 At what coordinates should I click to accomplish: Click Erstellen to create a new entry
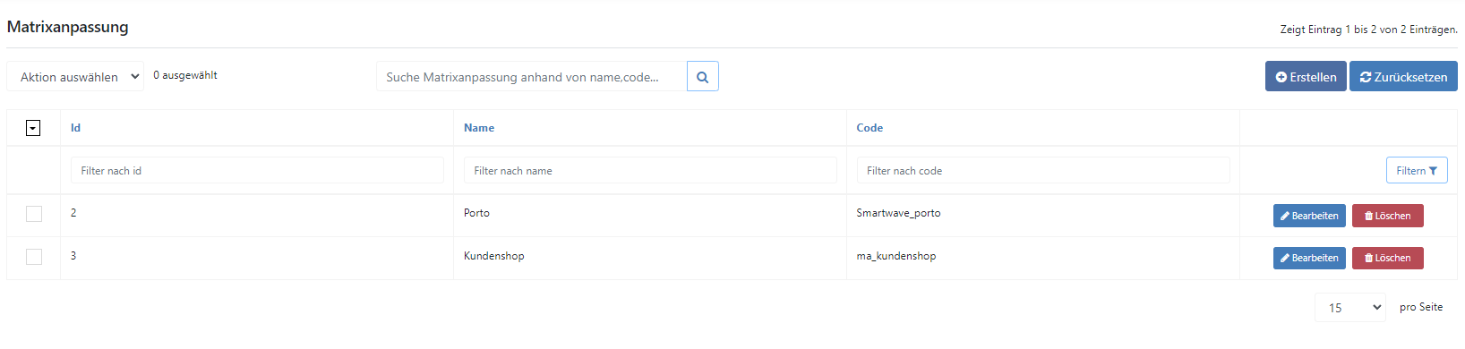pyautogui.click(x=1306, y=77)
